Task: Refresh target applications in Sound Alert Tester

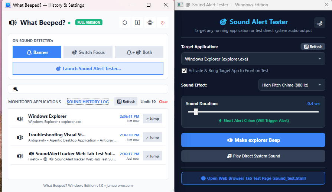Action: (313, 46)
